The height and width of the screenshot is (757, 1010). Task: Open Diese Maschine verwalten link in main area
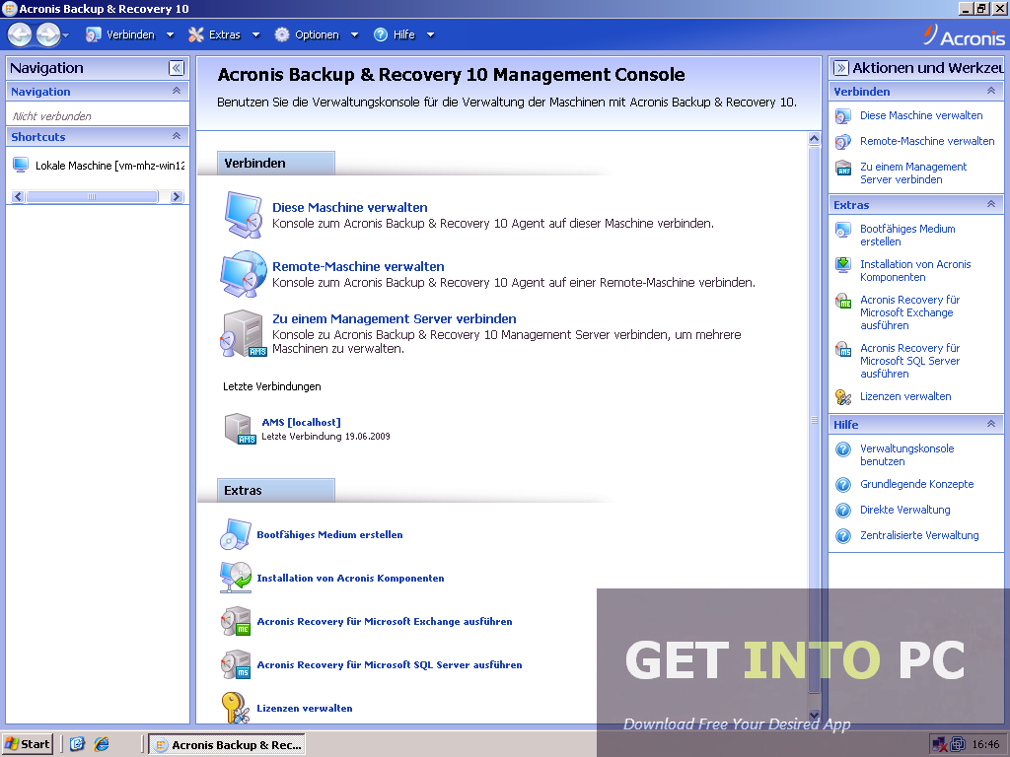pyautogui.click(x=350, y=207)
